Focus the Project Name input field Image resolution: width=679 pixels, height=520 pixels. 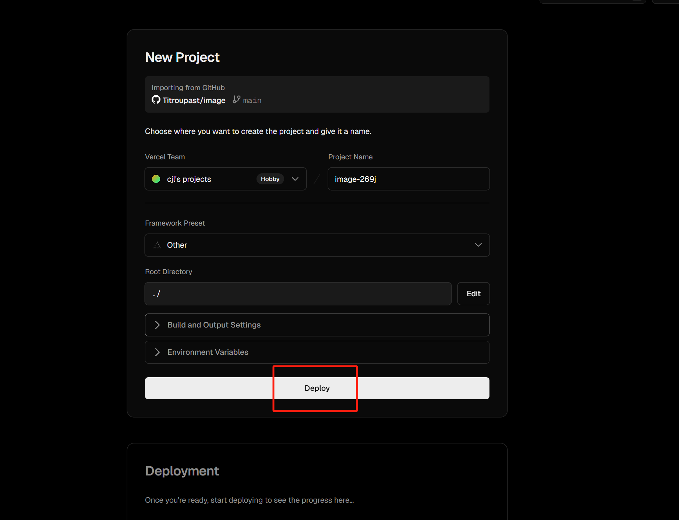click(409, 179)
